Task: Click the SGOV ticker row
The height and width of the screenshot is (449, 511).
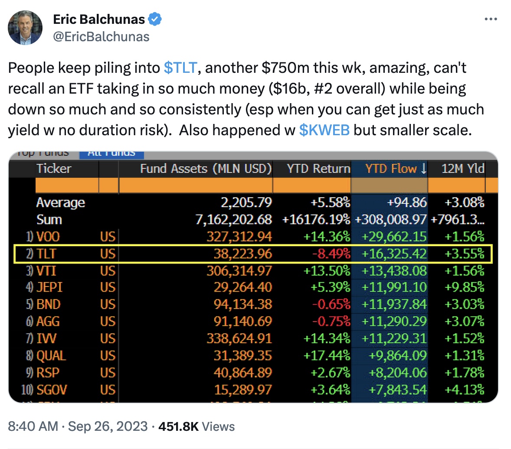Action: 52,390
